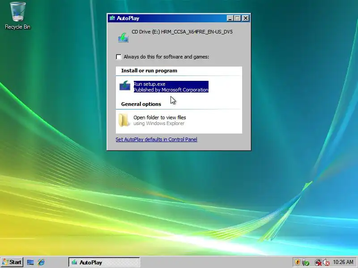Click the CD Drive (E:) disc icon
The width and height of the screenshot is (358, 268).
(124, 38)
